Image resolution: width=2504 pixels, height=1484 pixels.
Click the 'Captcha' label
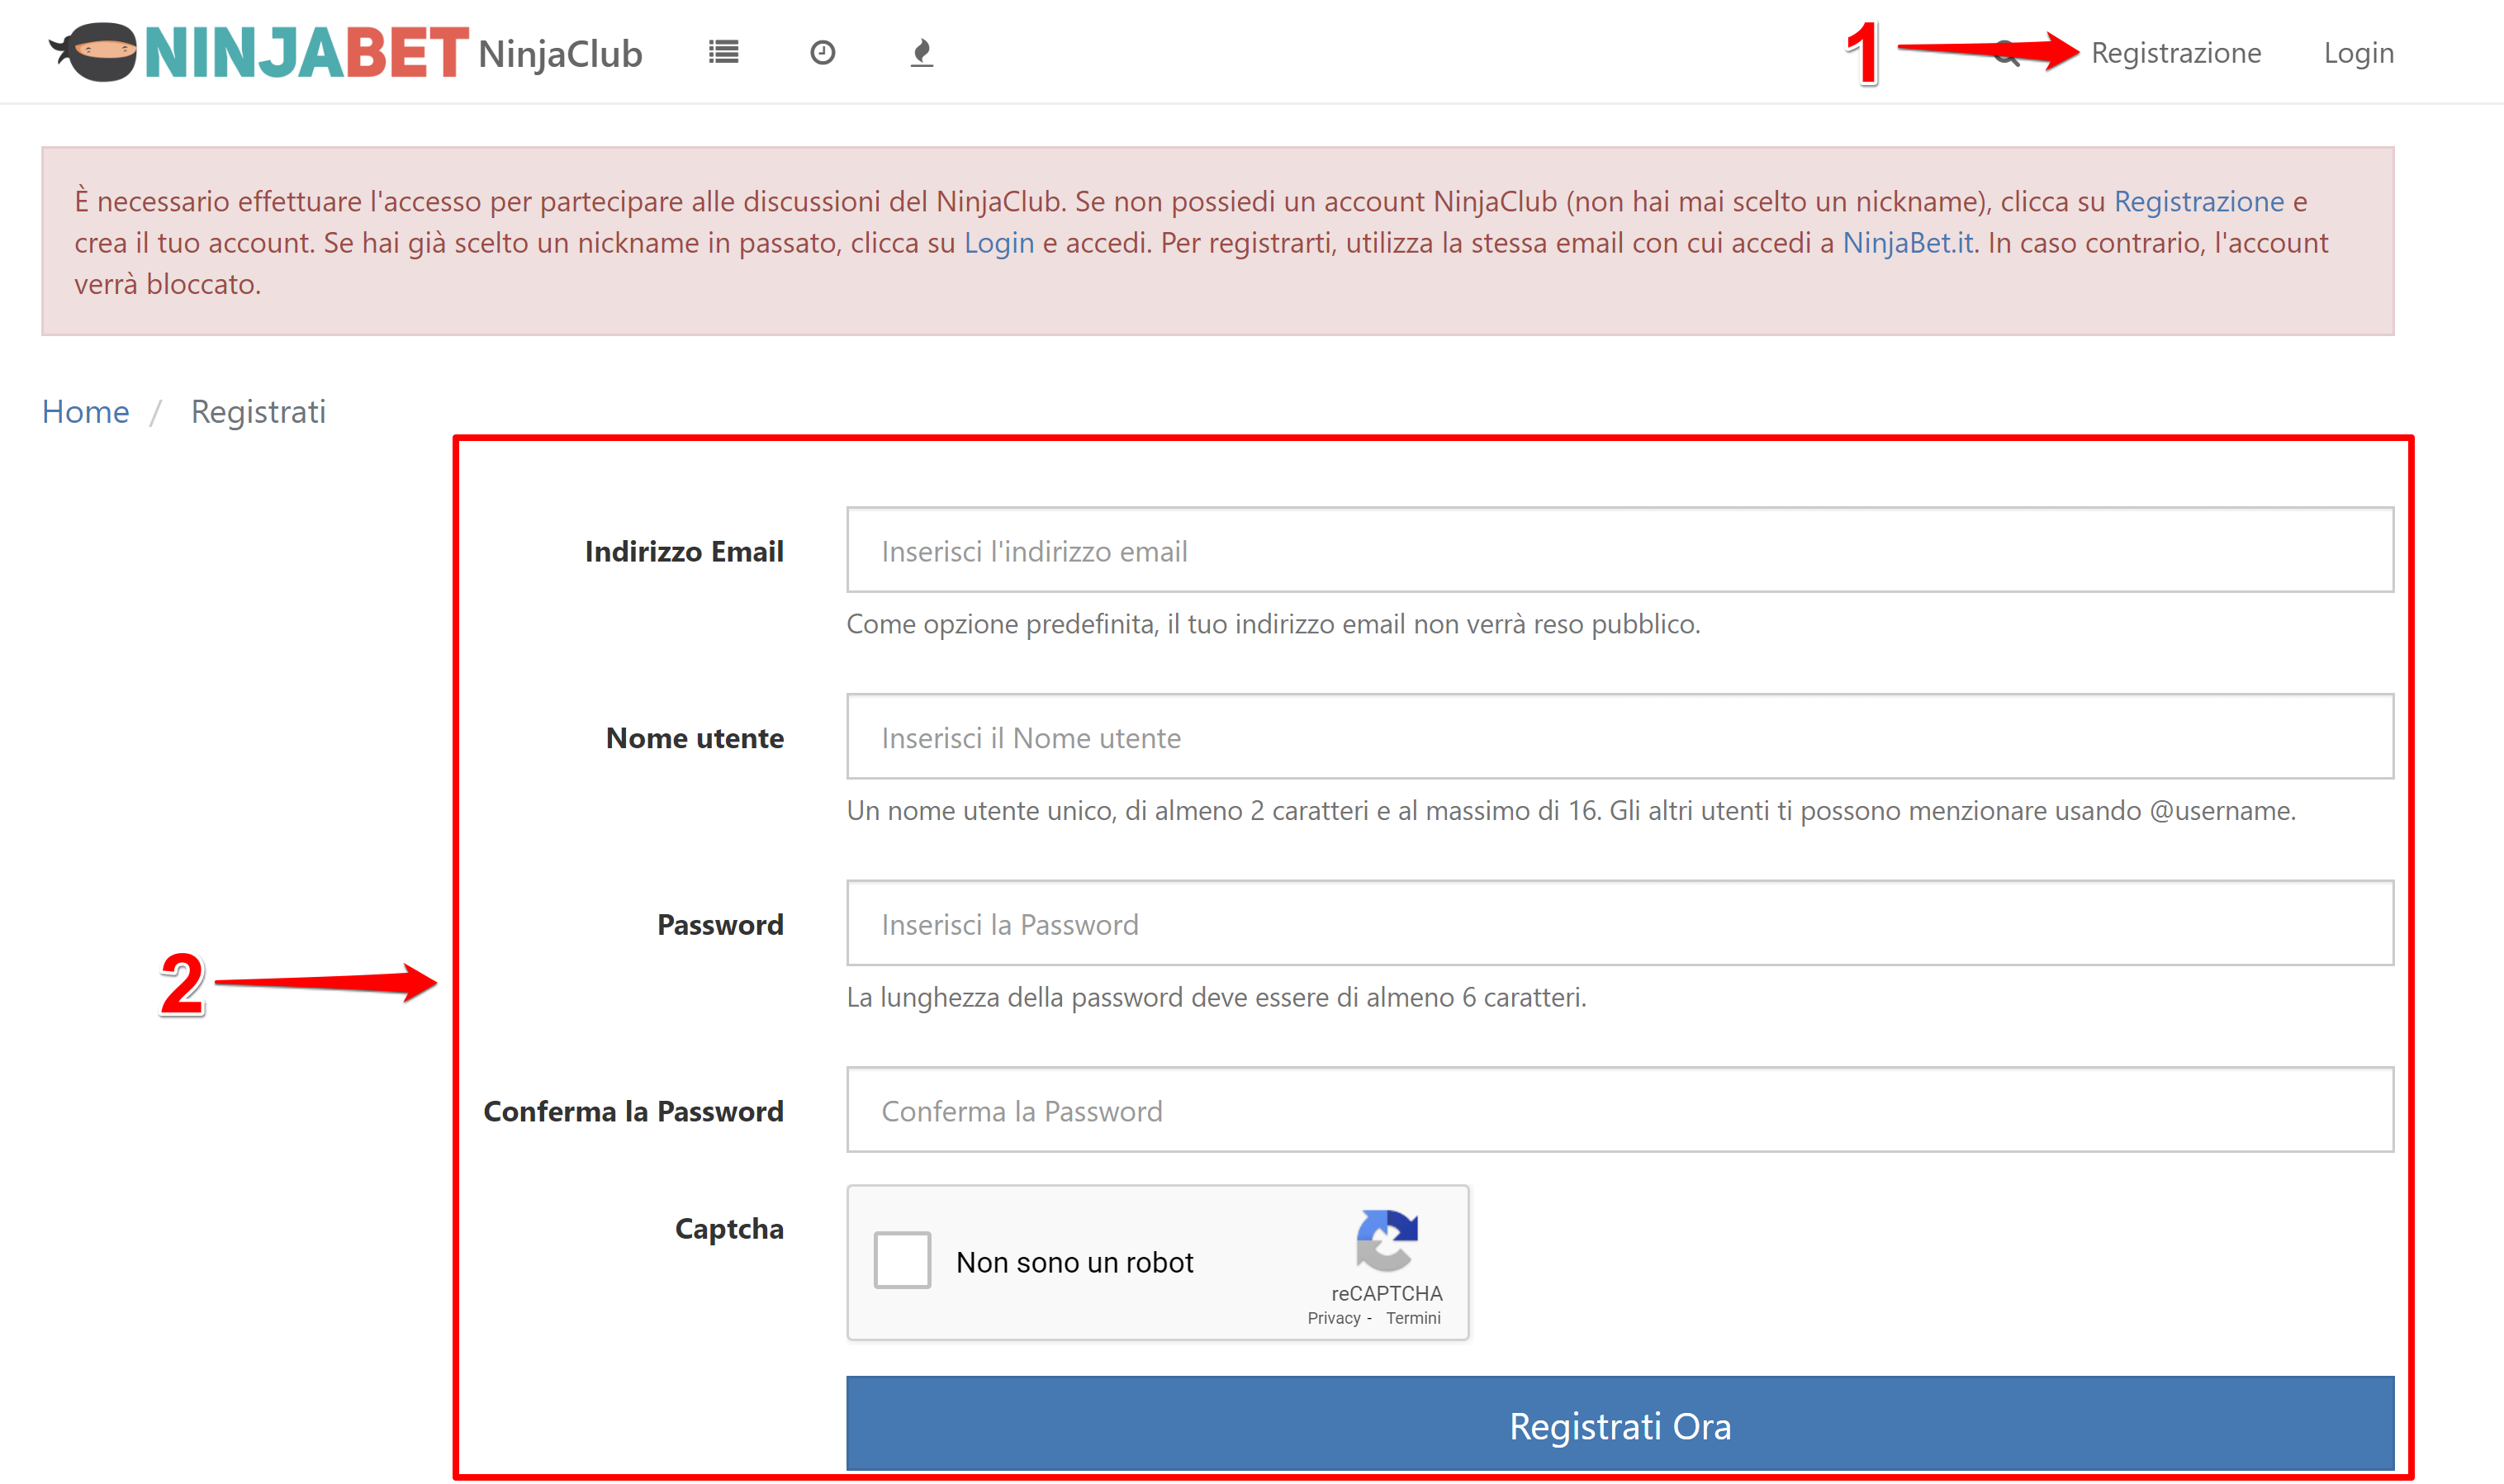(x=729, y=1229)
